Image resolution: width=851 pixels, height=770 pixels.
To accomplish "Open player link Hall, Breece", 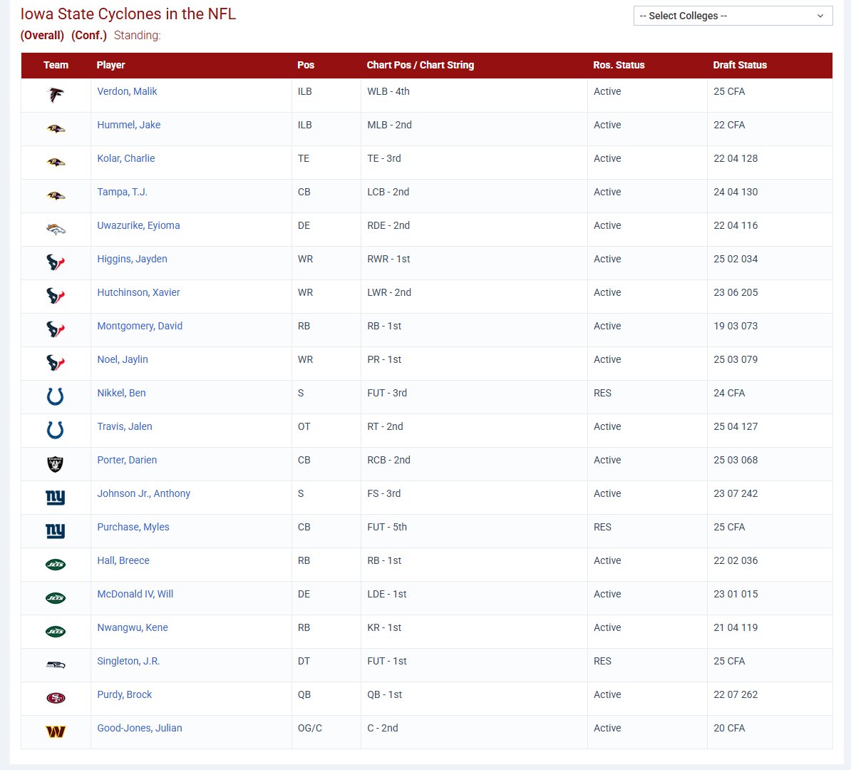I will (x=123, y=560).
